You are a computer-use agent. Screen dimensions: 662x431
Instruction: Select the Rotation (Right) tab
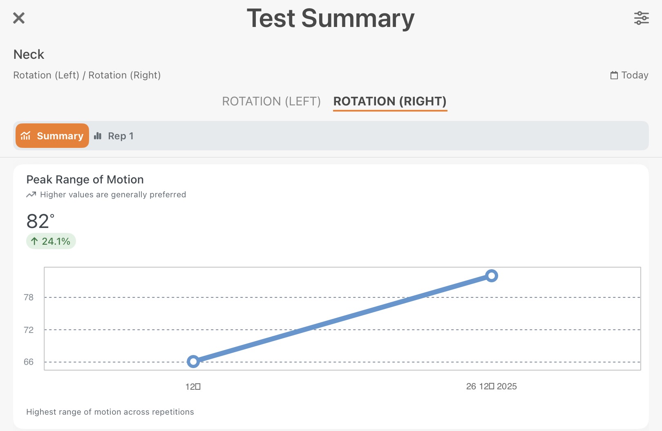pyautogui.click(x=390, y=101)
